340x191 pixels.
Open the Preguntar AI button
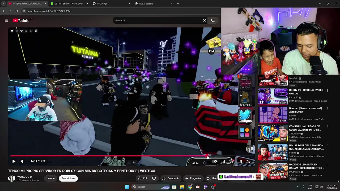pyautogui.click(x=193, y=178)
